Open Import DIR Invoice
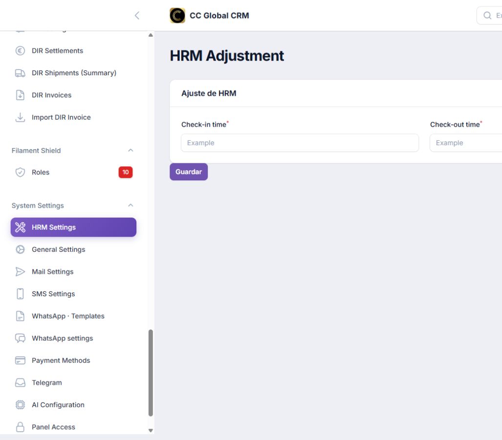This screenshot has height=440, width=502. point(73,117)
